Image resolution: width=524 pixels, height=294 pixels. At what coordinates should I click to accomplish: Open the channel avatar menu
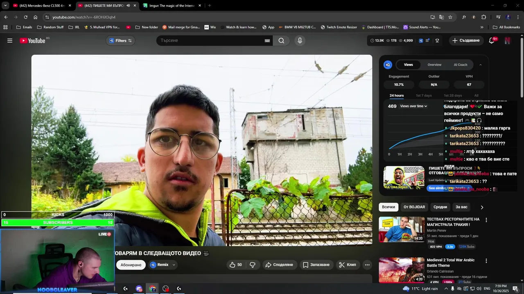[x=508, y=40]
